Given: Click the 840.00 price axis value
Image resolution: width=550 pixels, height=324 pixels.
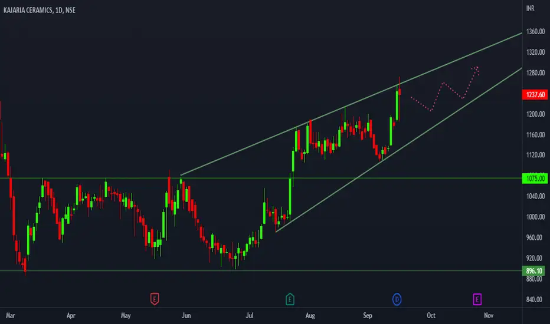Looking at the screenshot, I should (x=534, y=299).
